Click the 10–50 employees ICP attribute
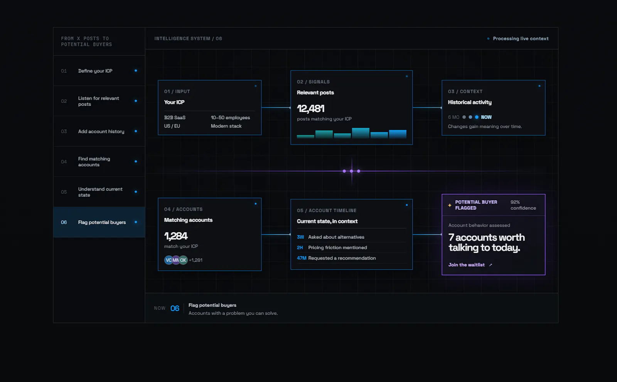This screenshot has height=382, width=617. point(230,117)
